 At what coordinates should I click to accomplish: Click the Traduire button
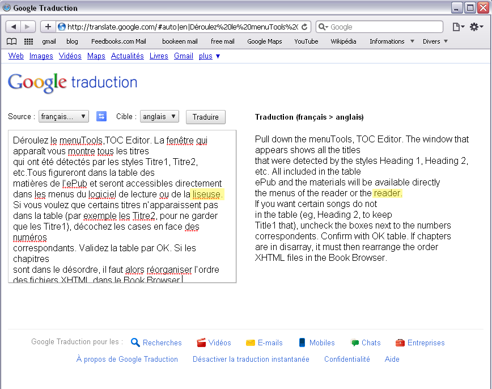[206, 117]
